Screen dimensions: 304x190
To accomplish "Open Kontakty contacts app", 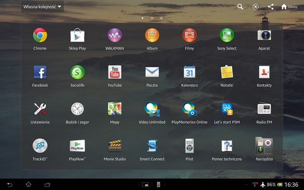I will coord(264,72).
